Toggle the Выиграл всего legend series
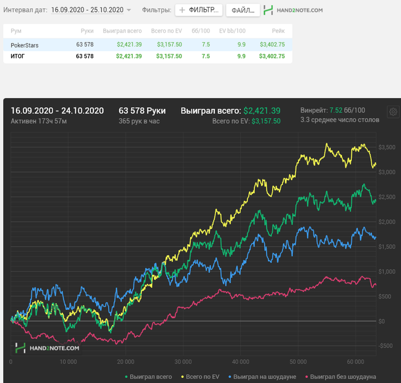401x383 pixels. point(148,377)
